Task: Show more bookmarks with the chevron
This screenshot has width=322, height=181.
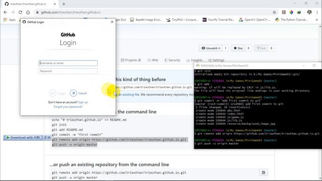Action: point(316,20)
